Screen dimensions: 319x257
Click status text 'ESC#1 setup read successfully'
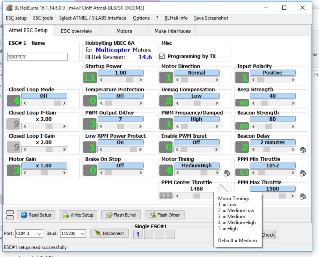[x=35, y=247]
